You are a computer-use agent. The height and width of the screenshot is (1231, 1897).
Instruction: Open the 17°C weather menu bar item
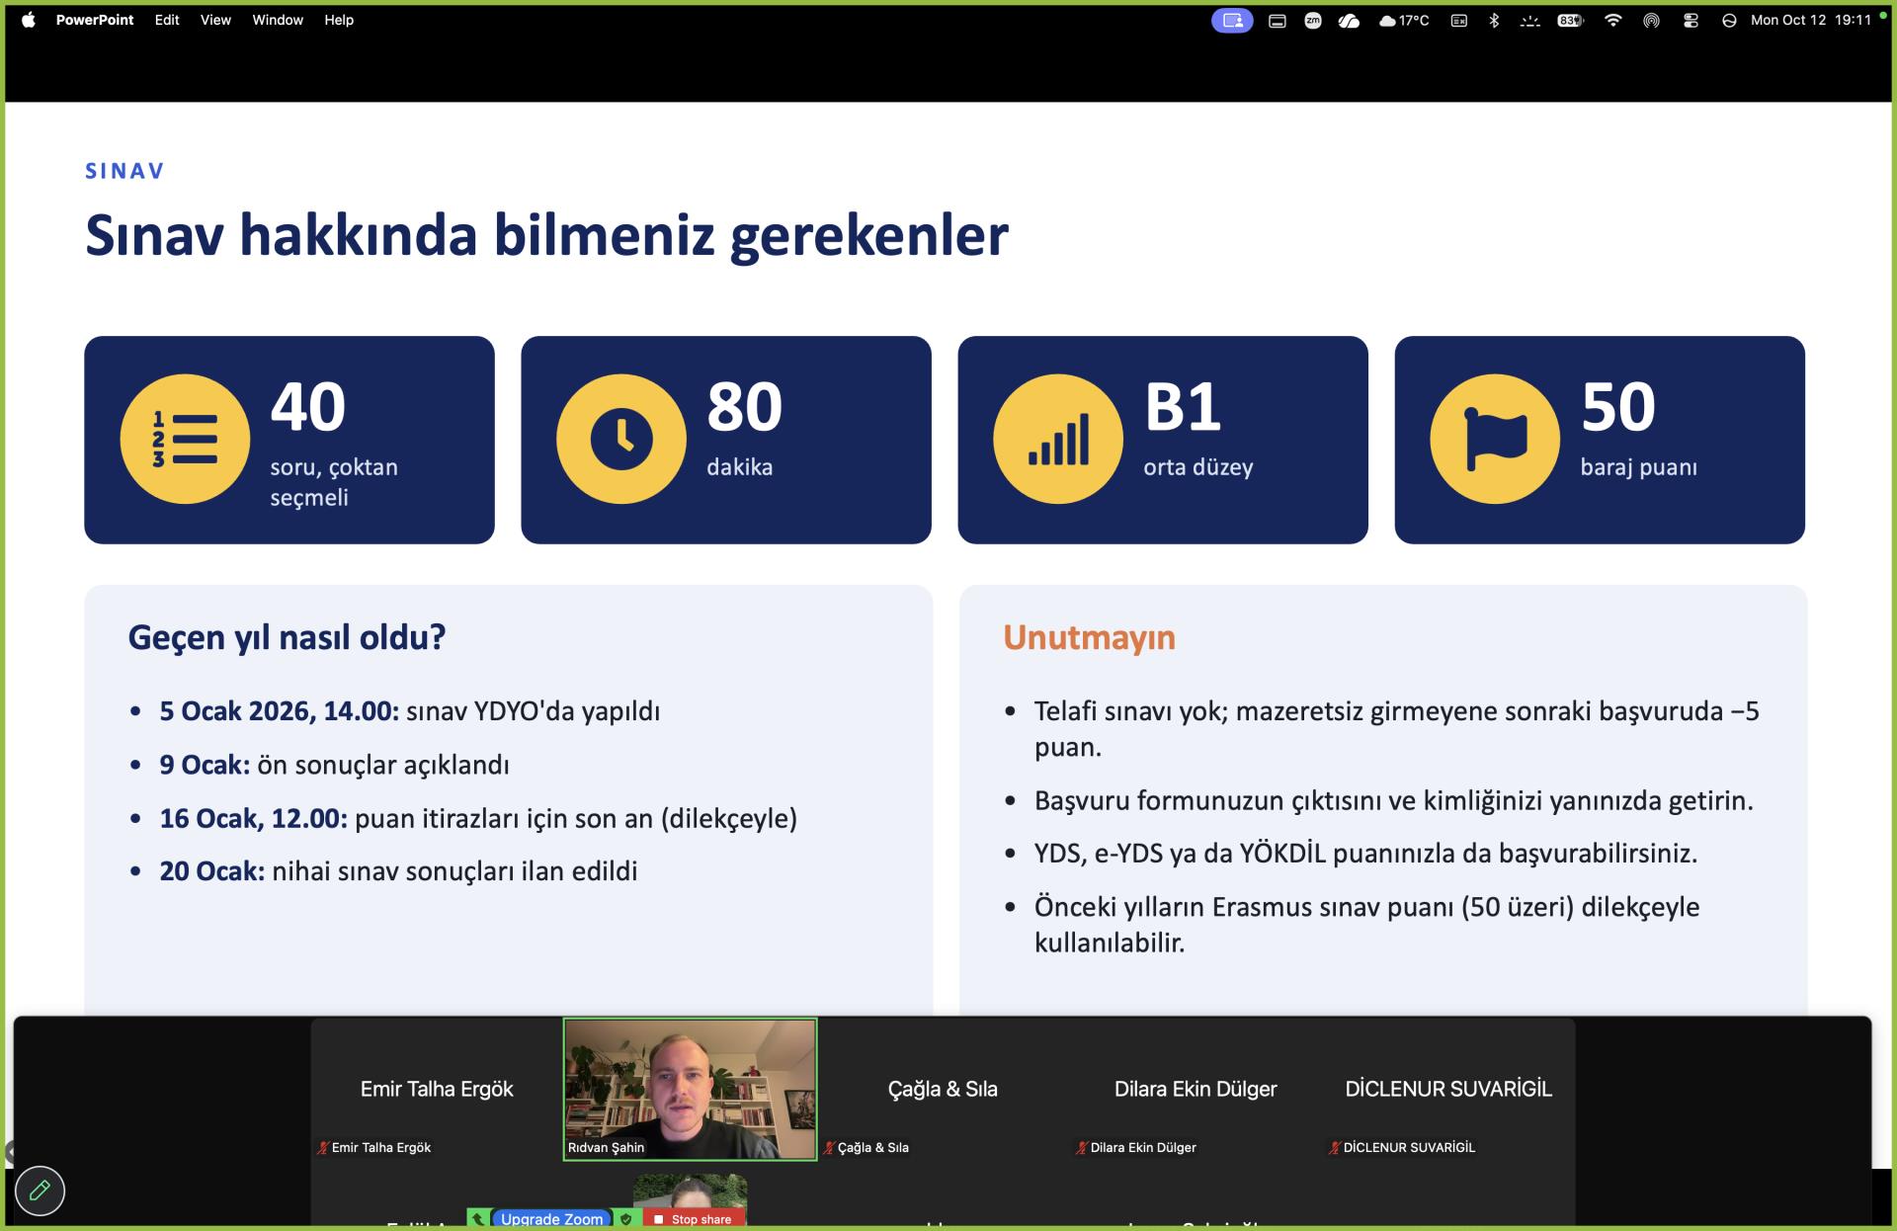pyautogui.click(x=1404, y=20)
